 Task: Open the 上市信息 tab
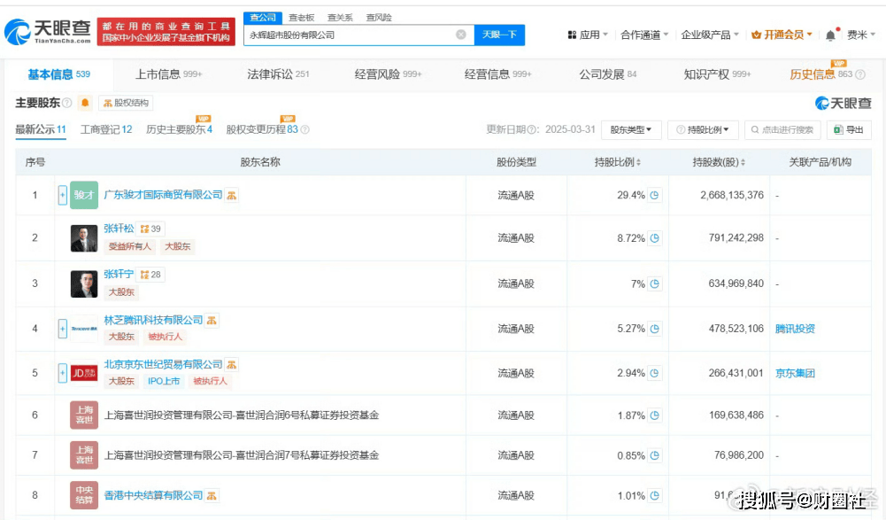168,74
